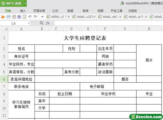Click the 身份证号 cell
Screen dimensions: 163x120
pos(21,56)
